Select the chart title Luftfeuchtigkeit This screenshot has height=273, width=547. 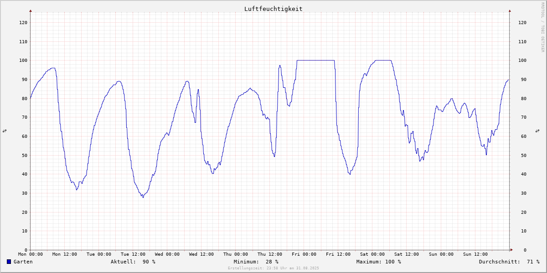[273, 9]
